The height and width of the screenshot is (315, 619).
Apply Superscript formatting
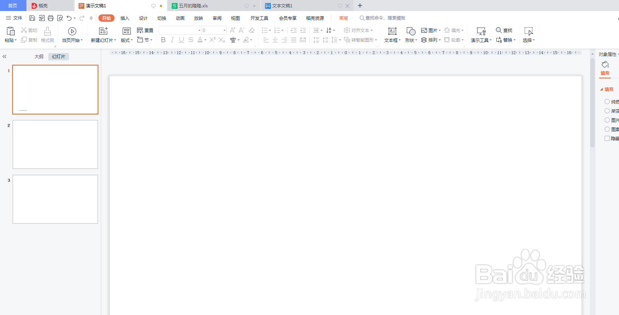point(213,40)
